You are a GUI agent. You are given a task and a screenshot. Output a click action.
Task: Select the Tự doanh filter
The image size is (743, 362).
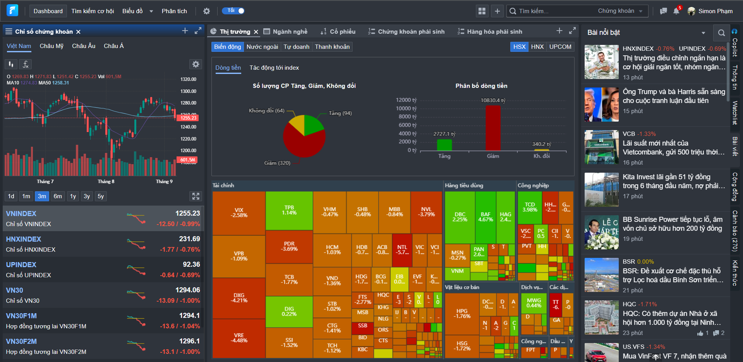pos(297,47)
